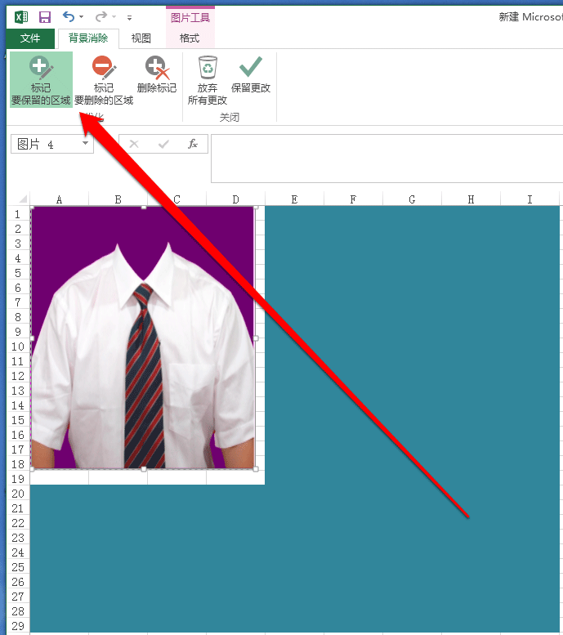Screen dimensions: 563x635
Task: Open the Undo history dropdown arrow
Action: 82,17
